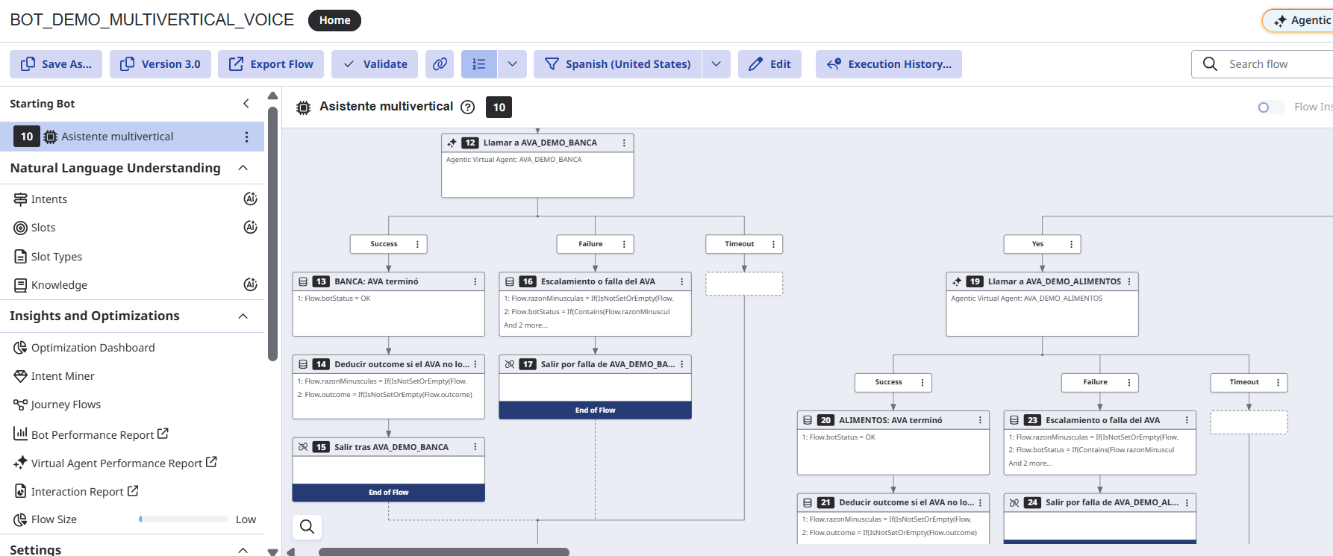The height and width of the screenshot is (556, 1333).
Task: Toggle the Flow Insights switch
Action: point(1270,107)
